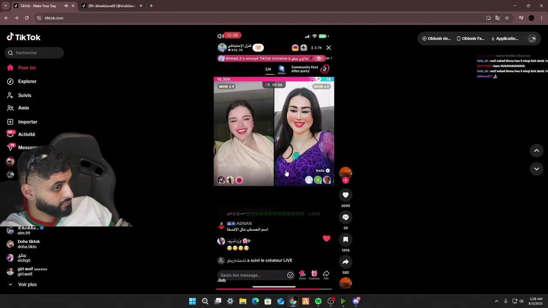Go back in browser history
This screenshot has width=548, height=308.
(6, 18)
